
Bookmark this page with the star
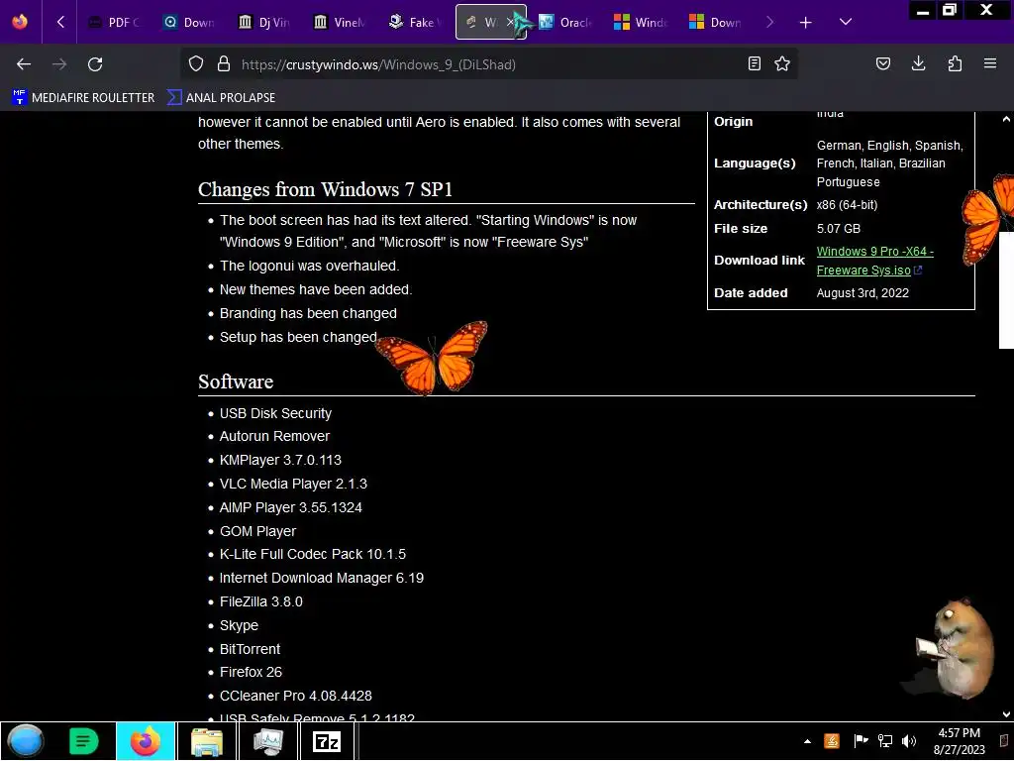click(782, 63)
